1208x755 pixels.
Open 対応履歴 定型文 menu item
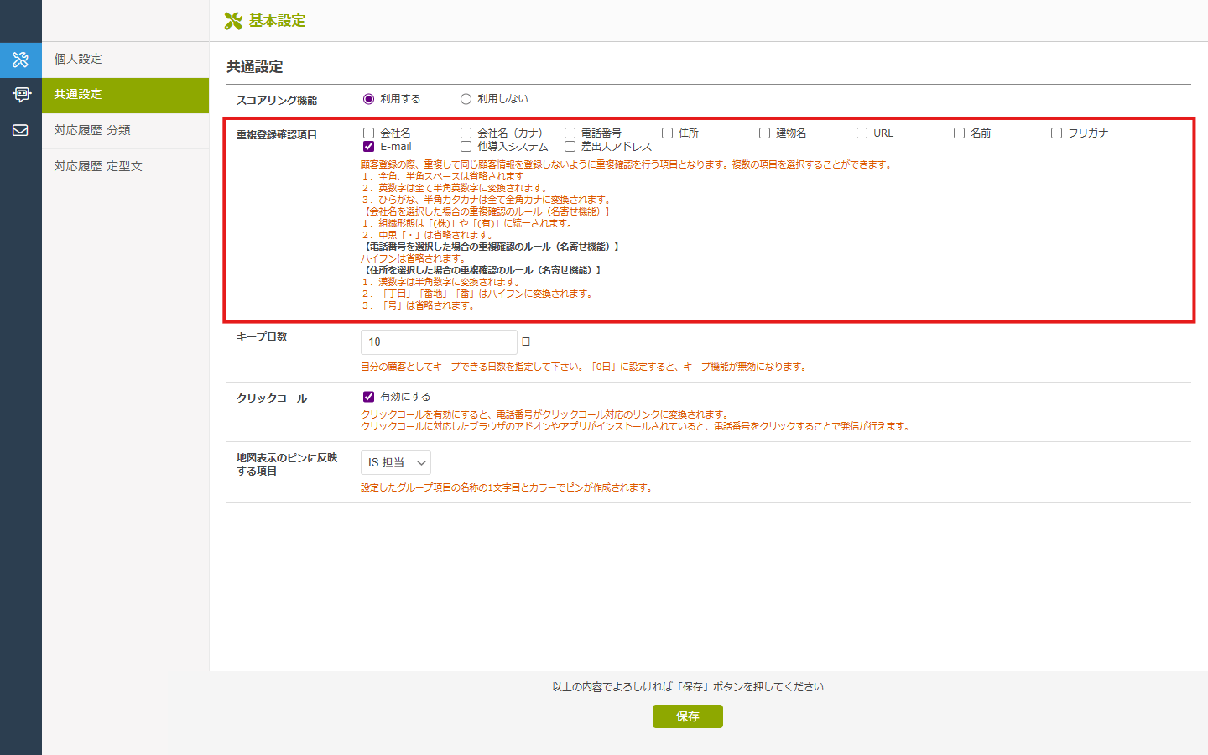(x=98, y=166)
